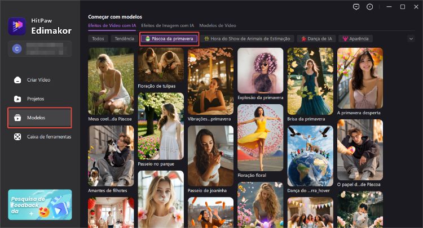Go to the Projetos section
The width and height of the screenshot is (423, 228).
(35, 99)
